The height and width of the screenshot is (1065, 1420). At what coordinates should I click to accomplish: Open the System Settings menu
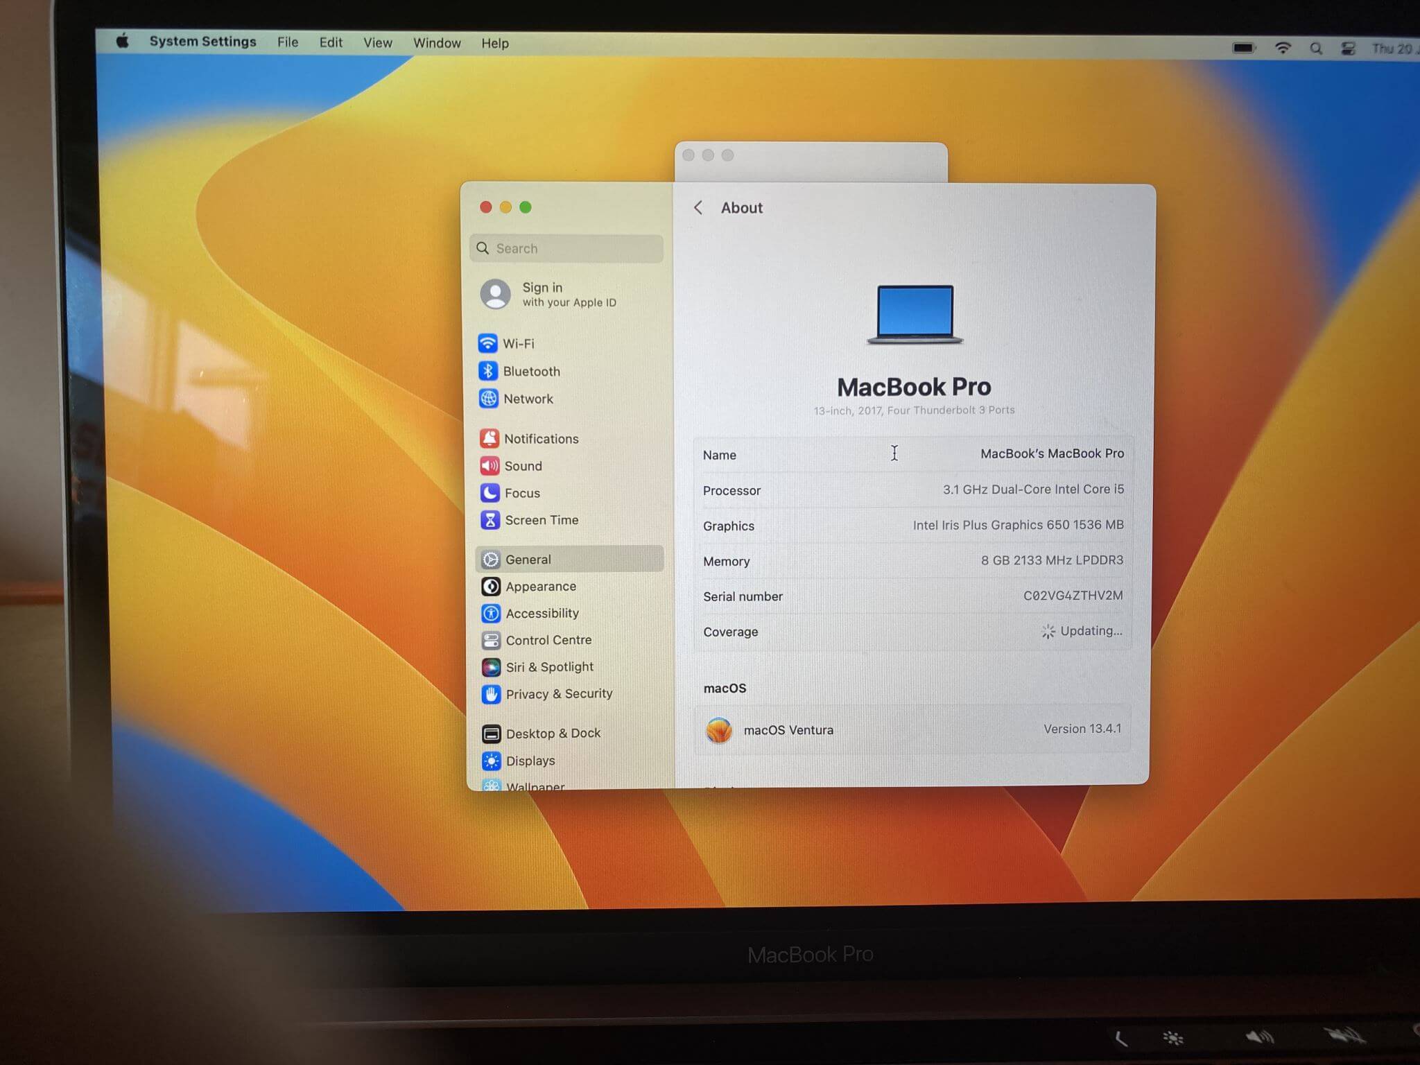click(202, 42)
